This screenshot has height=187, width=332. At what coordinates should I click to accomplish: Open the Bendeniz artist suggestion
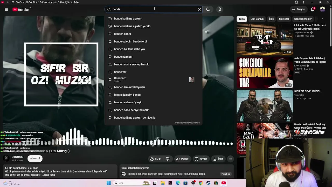coord(153,79)
